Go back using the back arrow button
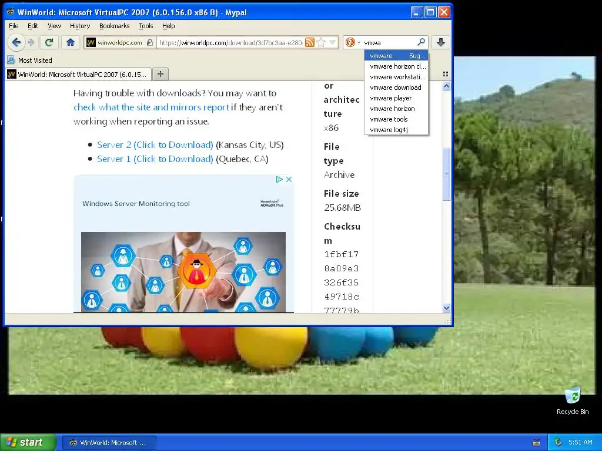This screenshot has height=451, width=602. (x=16, y=42)
